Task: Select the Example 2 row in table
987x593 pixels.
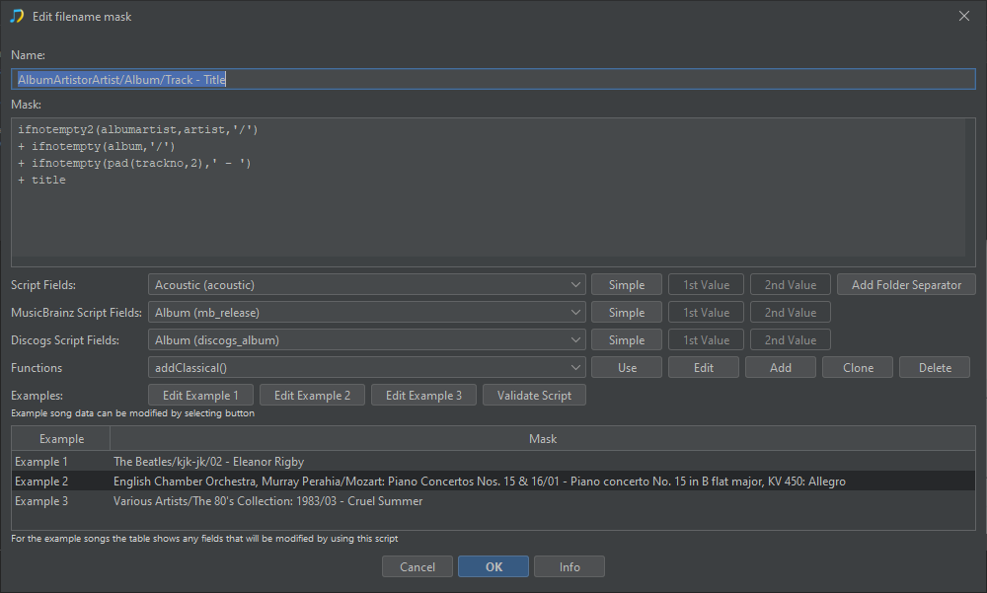Action: click(493, 482)
